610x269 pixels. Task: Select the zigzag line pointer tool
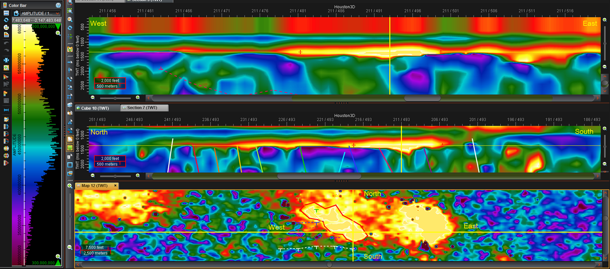click(x=70, y=87)
